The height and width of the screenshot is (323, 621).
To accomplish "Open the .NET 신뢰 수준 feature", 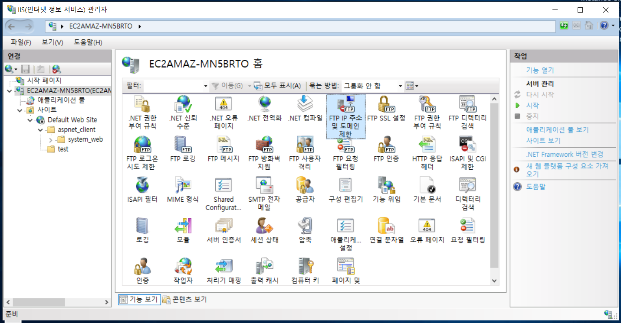I will coord(183,113).
